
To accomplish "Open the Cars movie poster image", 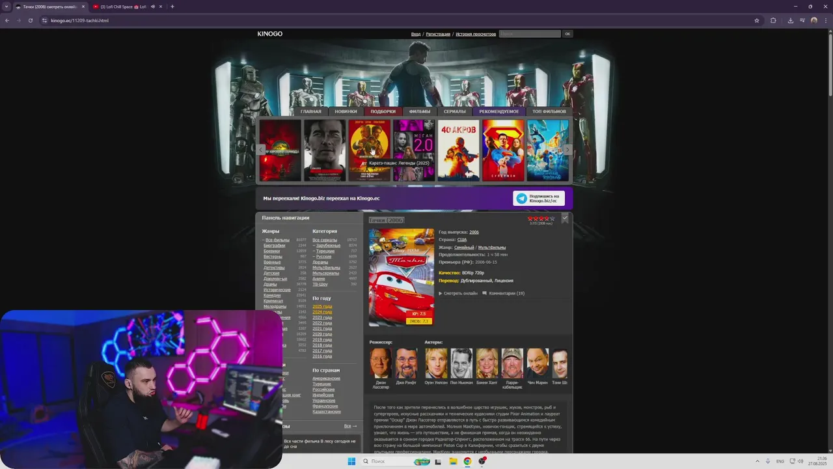I will (401, 277).
